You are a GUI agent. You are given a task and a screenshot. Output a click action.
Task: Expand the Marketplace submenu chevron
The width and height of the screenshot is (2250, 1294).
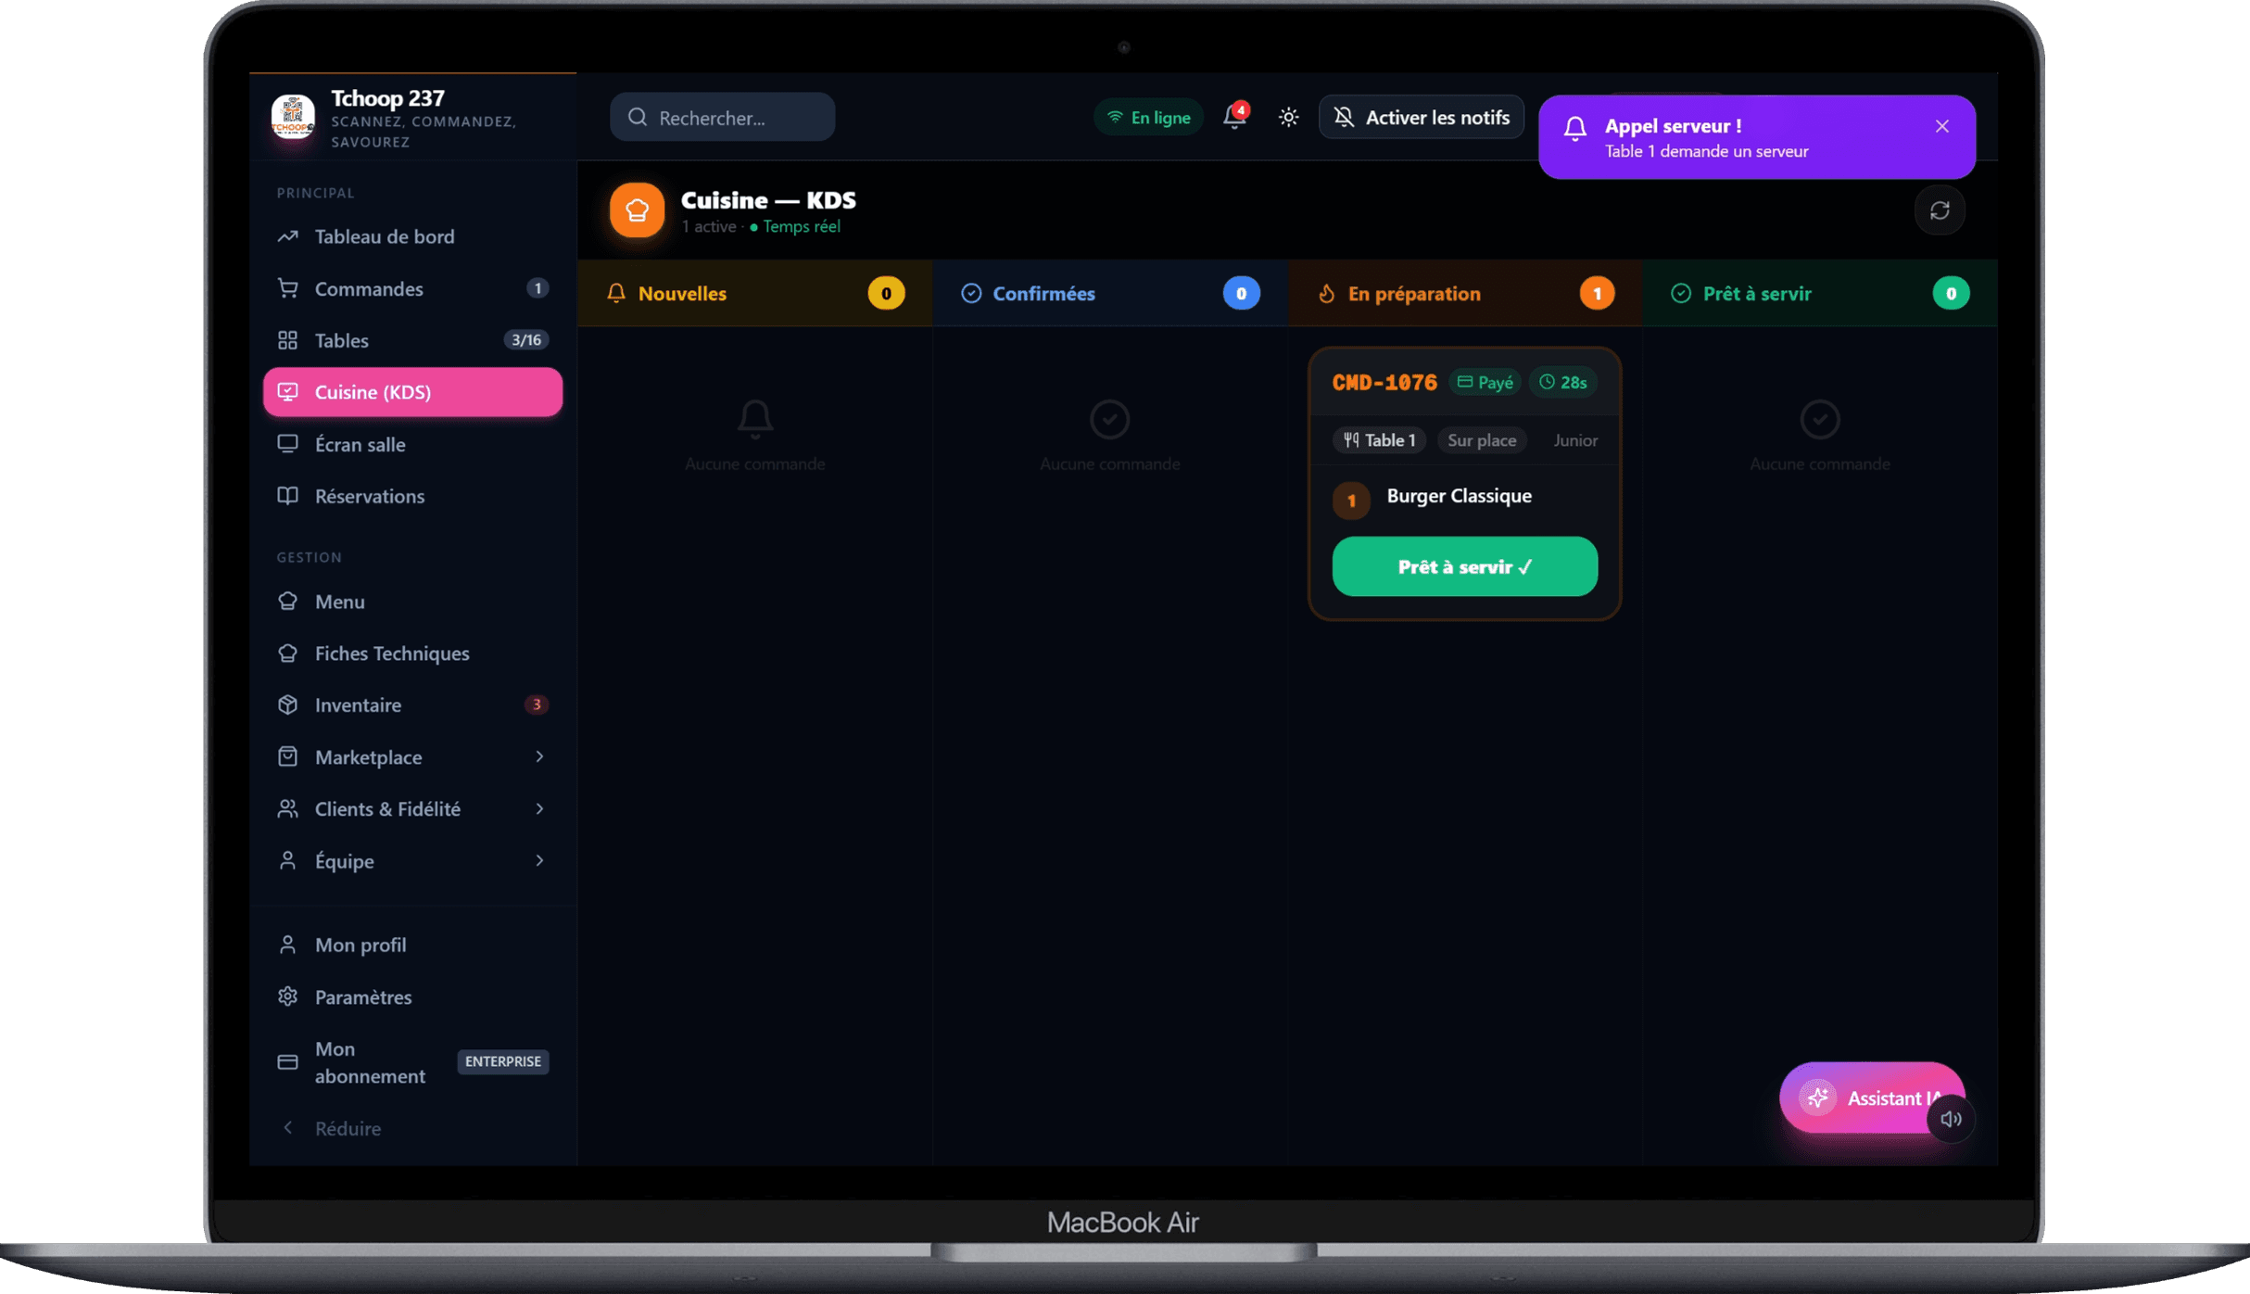[539, 757]
